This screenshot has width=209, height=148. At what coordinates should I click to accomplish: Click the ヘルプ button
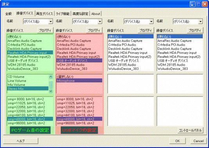click(x=21, y=141)
